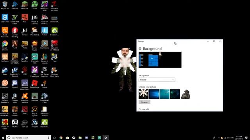This screenshot has height=140, width=250.
Task: Open the Xbox app taskbar icon
Action: coord(74,138)
